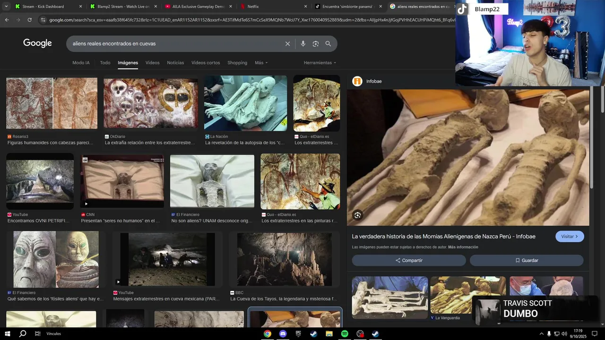Switch to the Blamp2 Stream tab
The height and width of the screenshot is (340, 605).
(122, 7)
